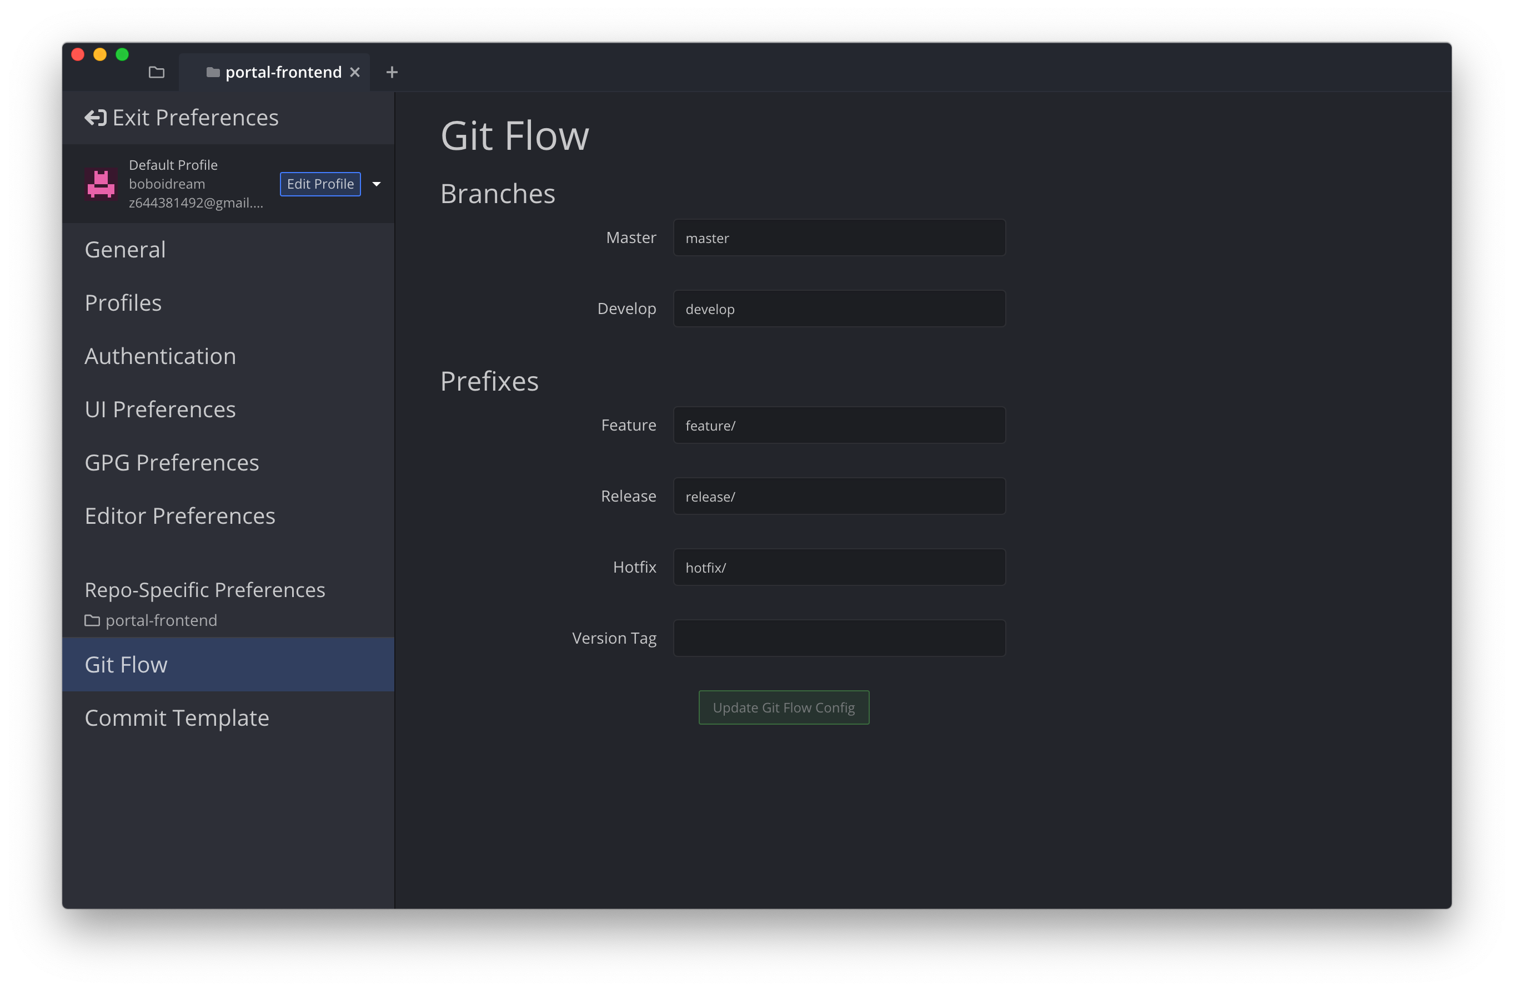Click the folder icon beside the tabs
Viewport: 1514px width, 991px height.
pyautogui.click(x=157, y=72)
